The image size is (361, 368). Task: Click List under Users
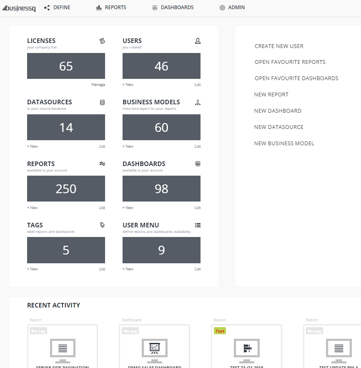pos(198,84)
